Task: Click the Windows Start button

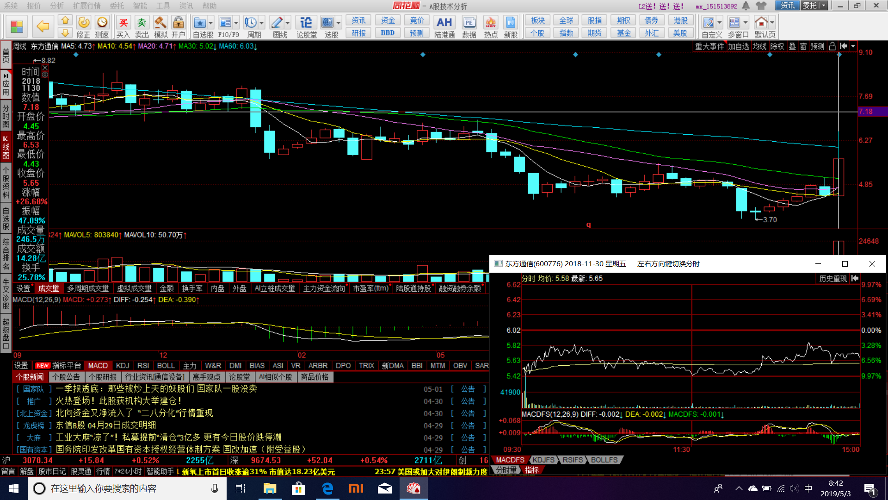Action: point(14,488)
